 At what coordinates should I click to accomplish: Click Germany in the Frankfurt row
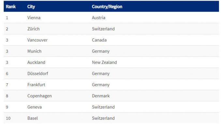[x=101, y=85]
